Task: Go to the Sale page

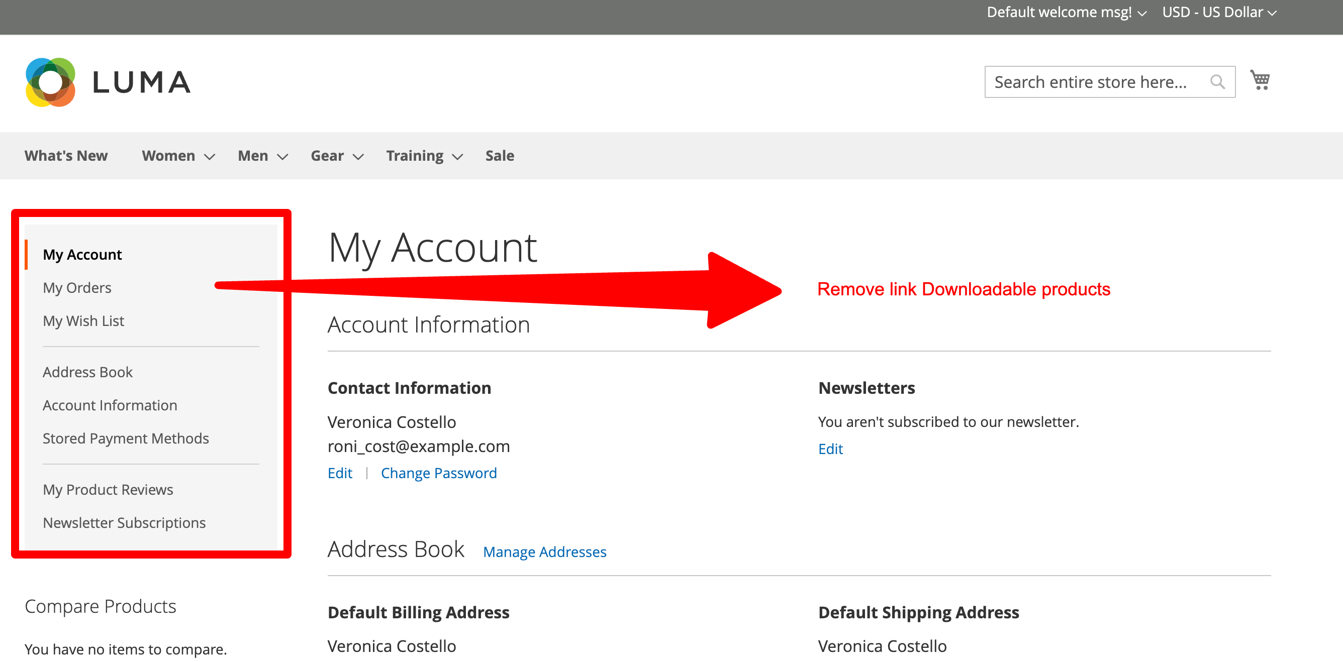Action: pyautogui.click(x=499, y=156)
